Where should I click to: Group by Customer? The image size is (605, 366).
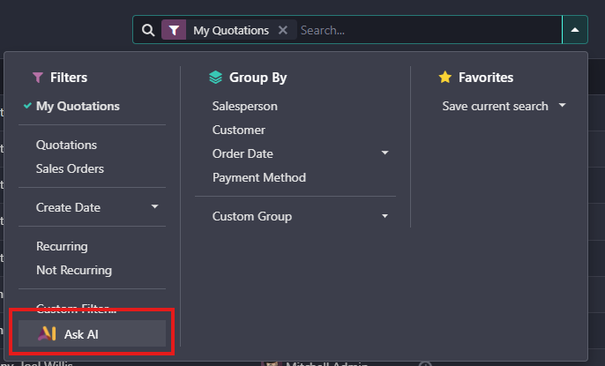pyautogui.click(x=238, y=130)
